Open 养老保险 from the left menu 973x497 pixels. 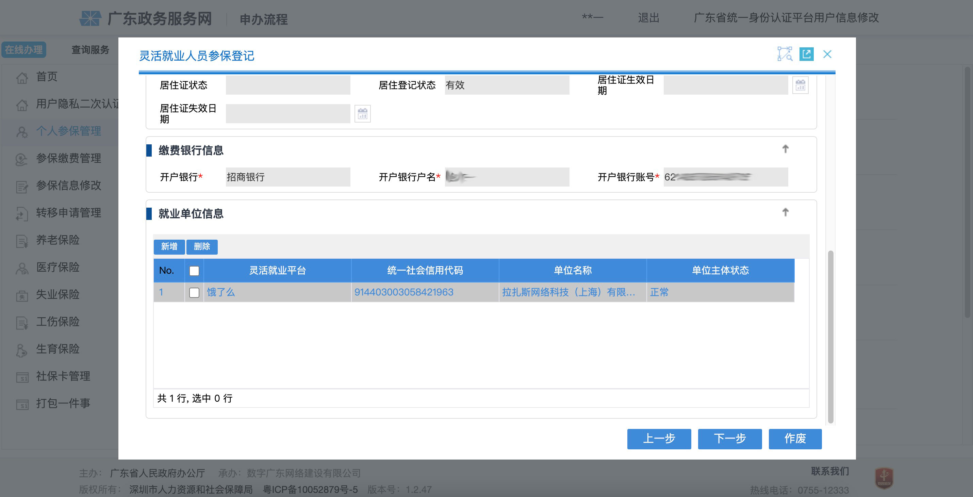click(x=57, y=240)
